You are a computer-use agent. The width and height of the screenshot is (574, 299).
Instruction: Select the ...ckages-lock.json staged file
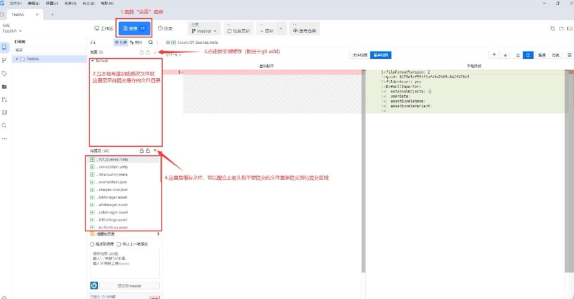(x=125, y=190)
